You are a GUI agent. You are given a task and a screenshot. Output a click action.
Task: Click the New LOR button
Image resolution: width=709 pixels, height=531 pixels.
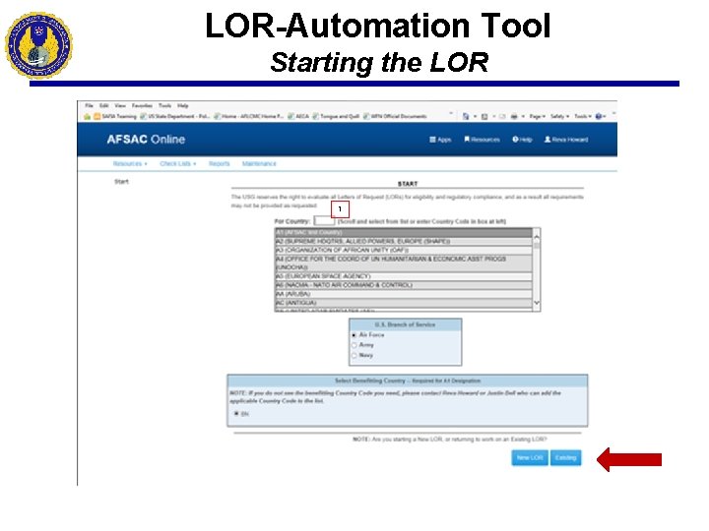pyautogui.click(x=530, y=458)
